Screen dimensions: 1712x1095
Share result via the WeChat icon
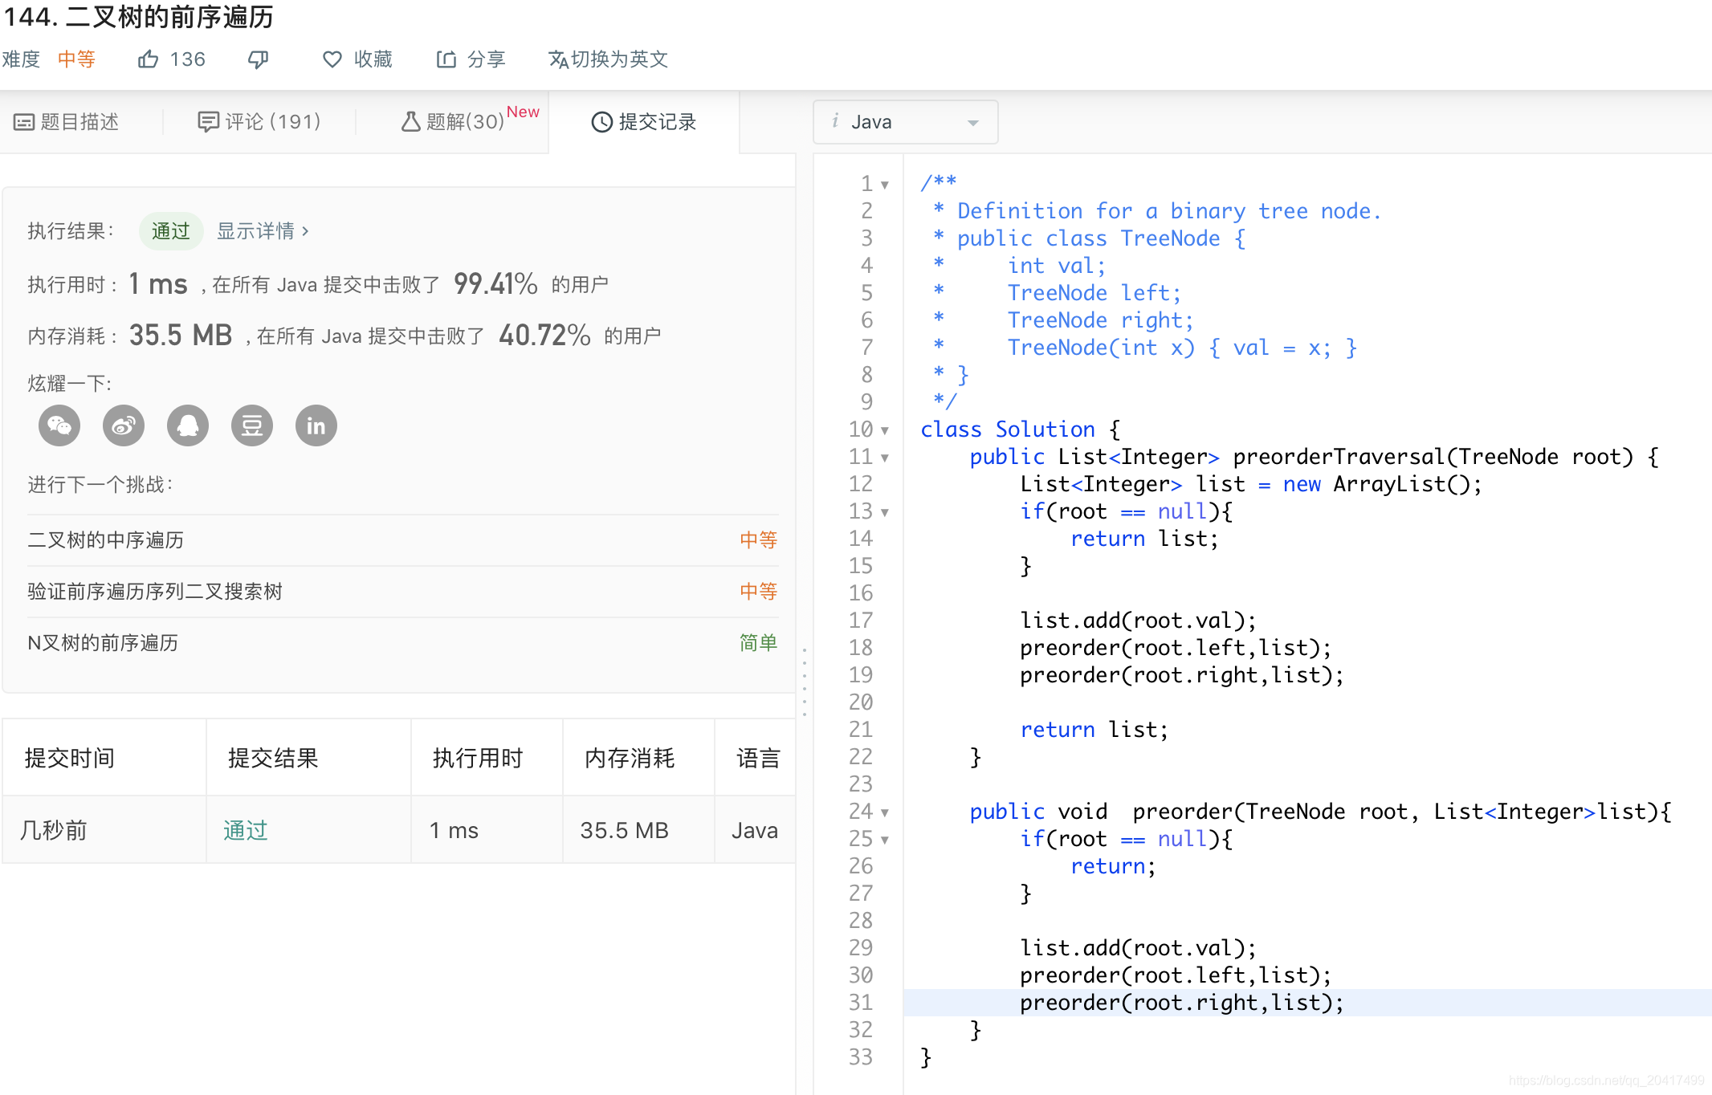coord(59,425)
